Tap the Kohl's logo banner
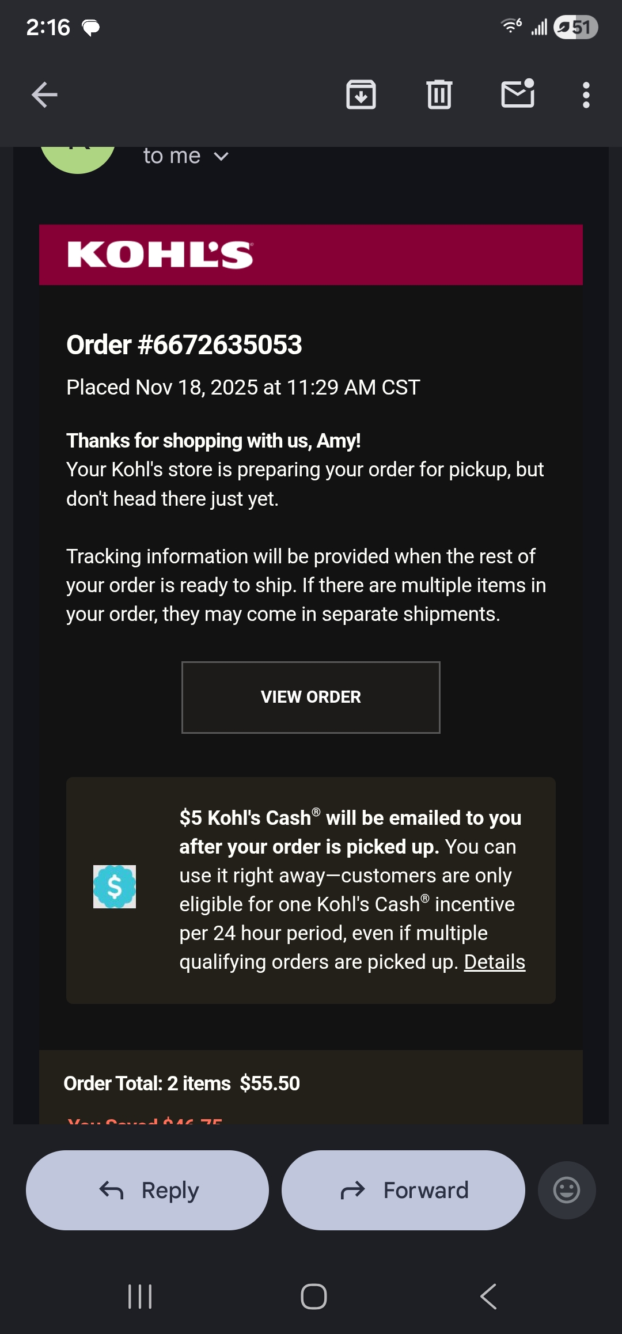Screen dimensions: 622x1334 pos(311,255)
